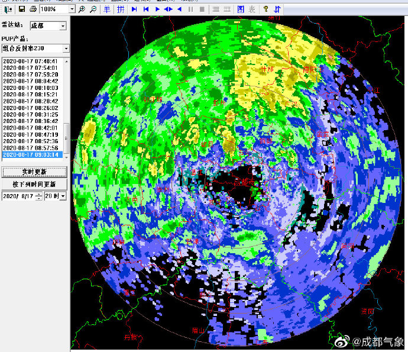This screenshot has height=352, width=408.
Task: Open the zoom percentage dropdown
Action: tap(72, 9)
